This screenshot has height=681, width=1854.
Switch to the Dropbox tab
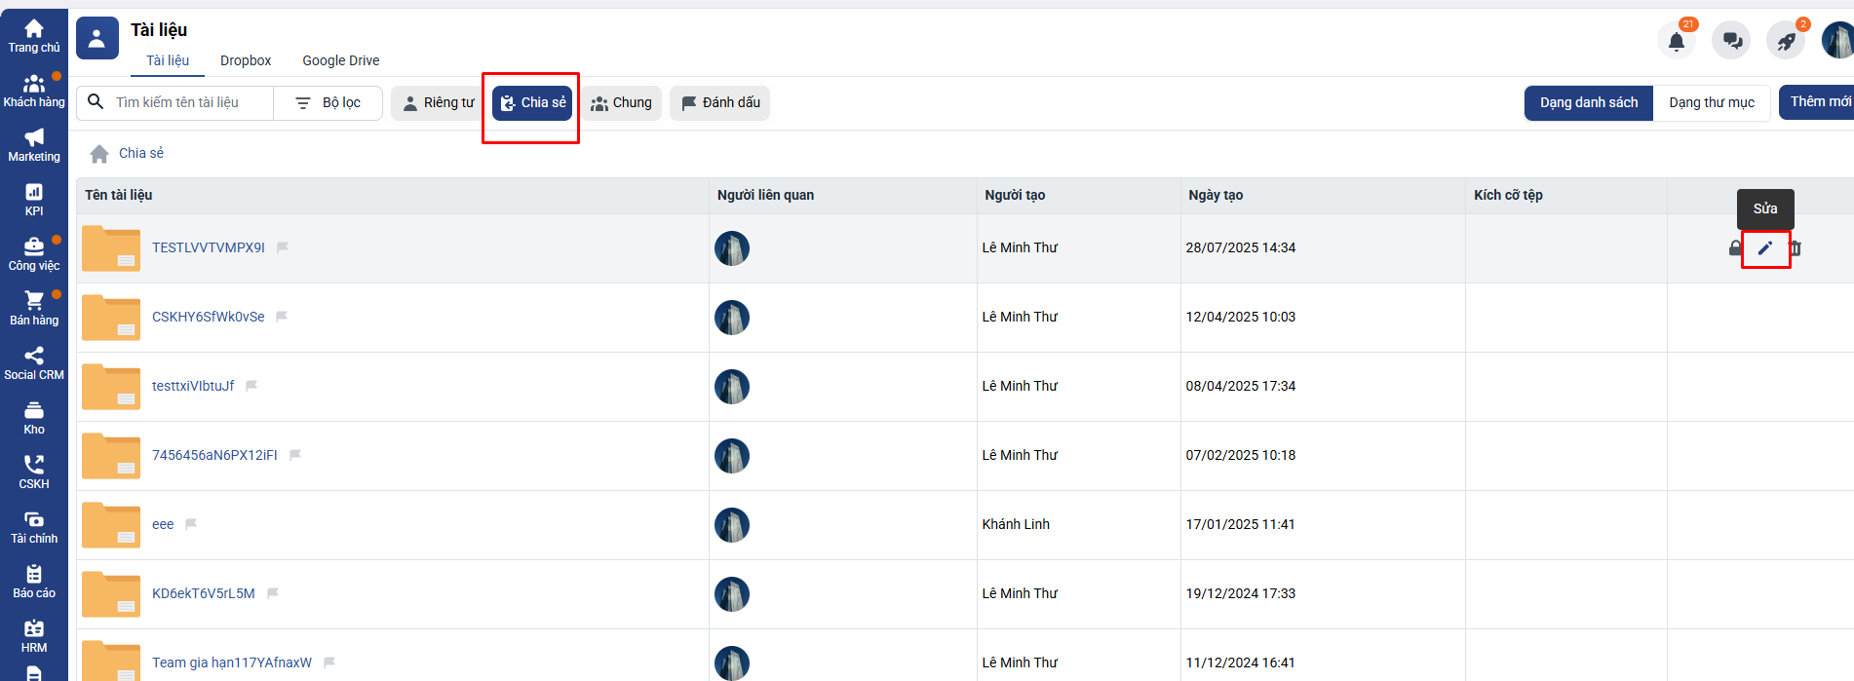point(246,60)
